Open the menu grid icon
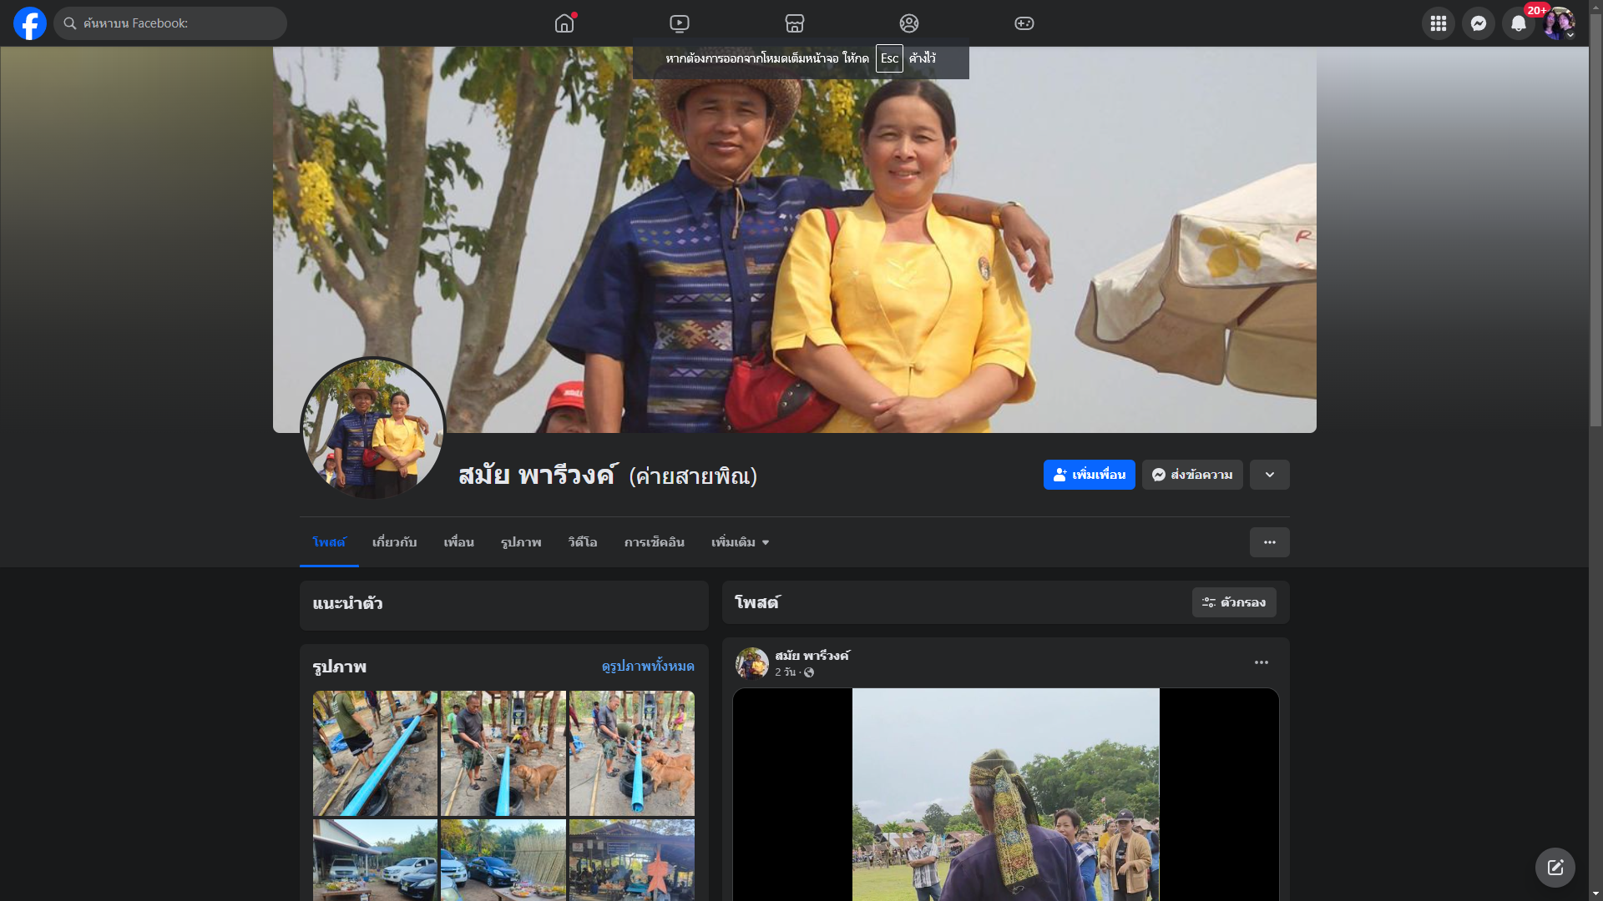The width and height of the screenshot is (1603, 901). tap(1438, 23)
